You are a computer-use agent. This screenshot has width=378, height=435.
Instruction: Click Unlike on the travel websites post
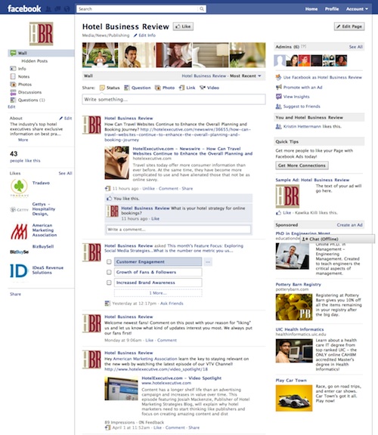[149, 188]
